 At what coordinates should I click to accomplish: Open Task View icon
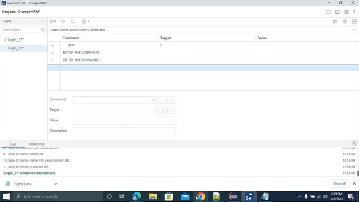click(x=122, y=196)
